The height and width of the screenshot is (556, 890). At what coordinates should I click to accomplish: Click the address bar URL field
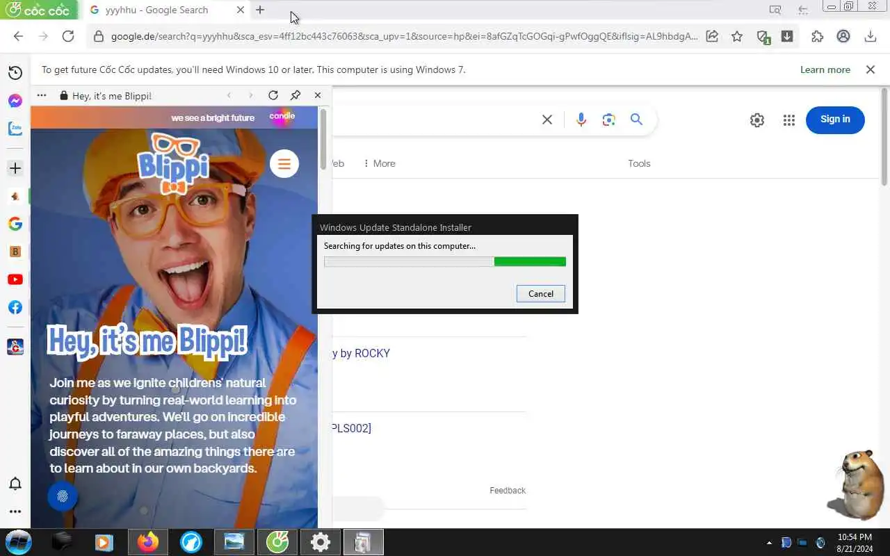coord(403,36)
